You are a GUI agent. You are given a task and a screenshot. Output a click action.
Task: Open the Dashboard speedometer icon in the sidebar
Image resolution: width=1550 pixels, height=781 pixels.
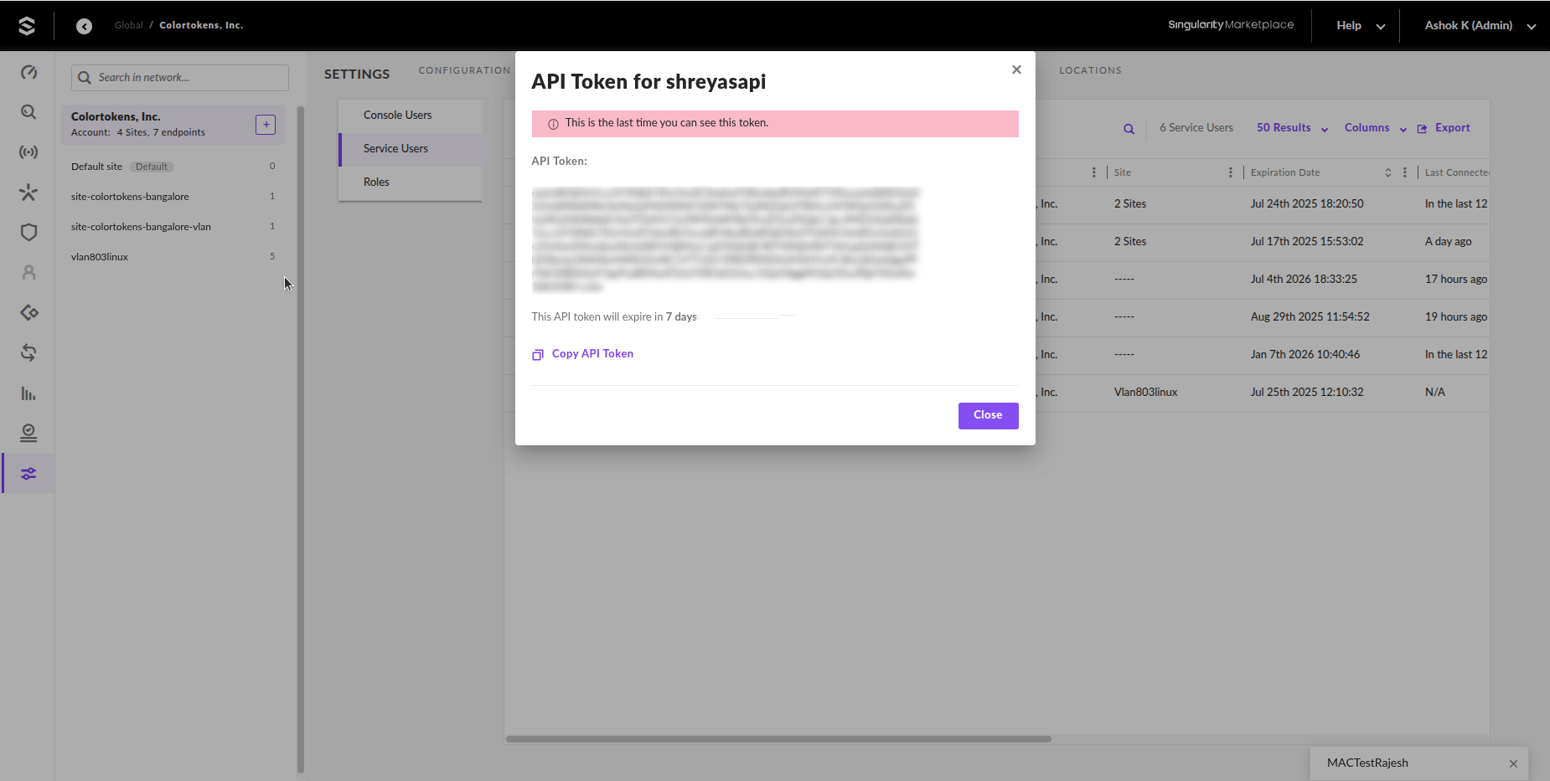(x=28, y=72)
